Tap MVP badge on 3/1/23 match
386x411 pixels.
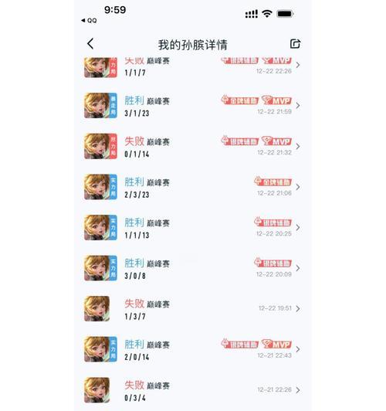(x=276, y=100)
